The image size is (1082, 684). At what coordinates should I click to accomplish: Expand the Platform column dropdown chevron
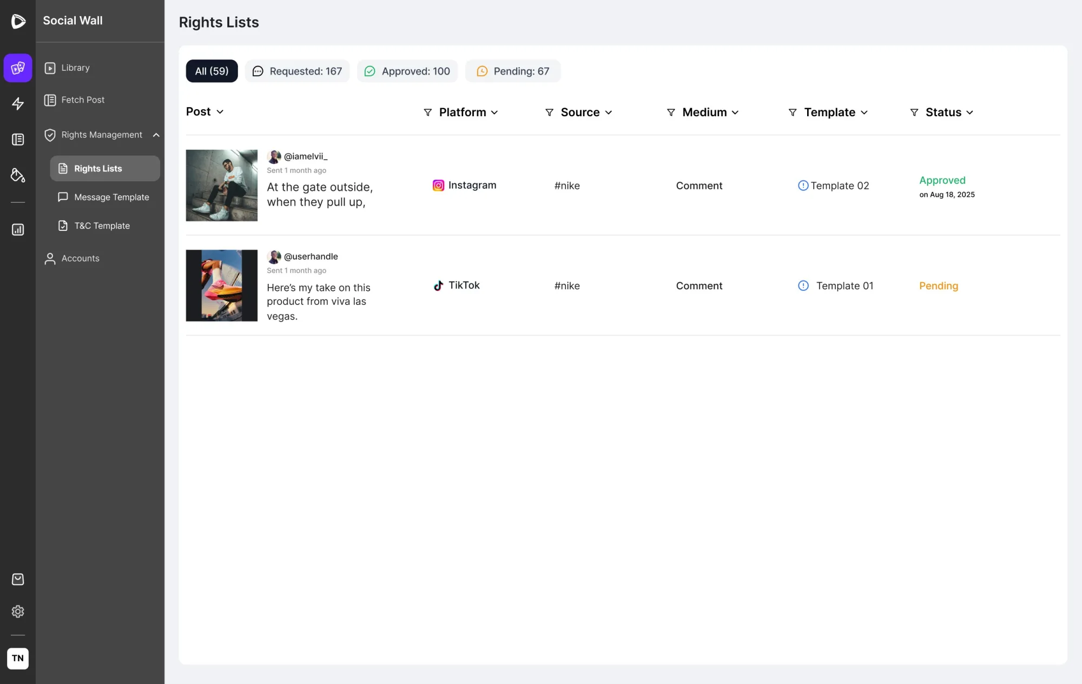(494, 112)
